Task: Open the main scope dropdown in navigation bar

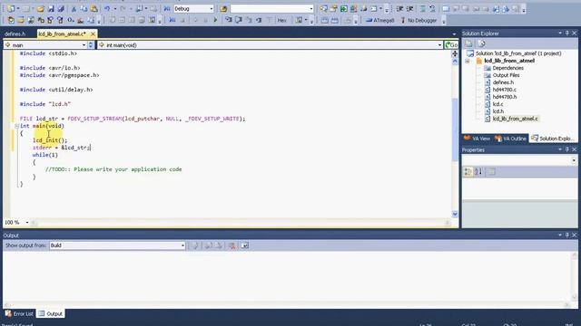Action: tap(84, 45)
